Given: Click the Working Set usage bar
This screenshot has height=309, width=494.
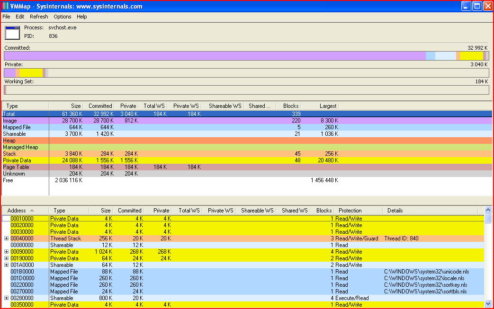Looking at the screenshot, I should coord(246,90).
